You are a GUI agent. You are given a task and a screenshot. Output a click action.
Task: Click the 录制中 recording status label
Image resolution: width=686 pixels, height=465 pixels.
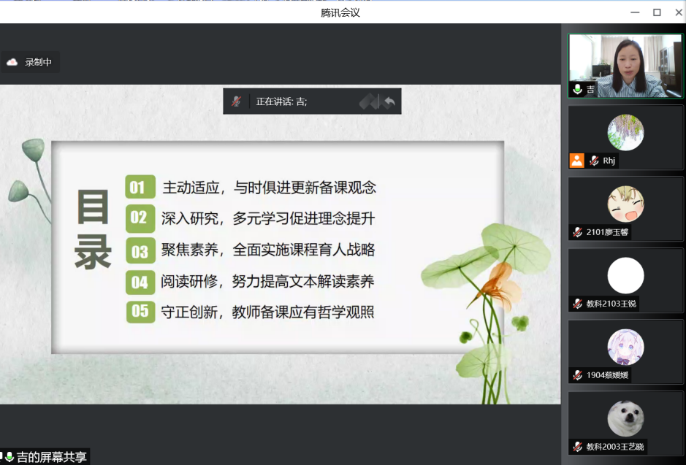tap(39, 63)
